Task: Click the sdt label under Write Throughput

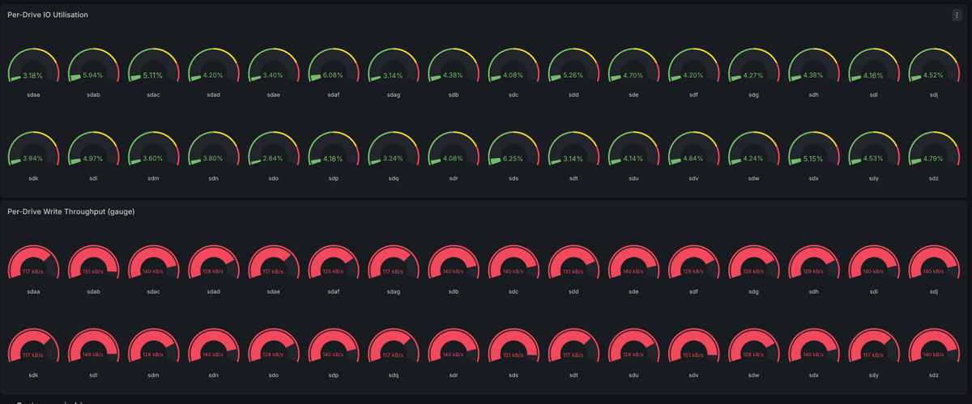Action: (x=573, y=376)
